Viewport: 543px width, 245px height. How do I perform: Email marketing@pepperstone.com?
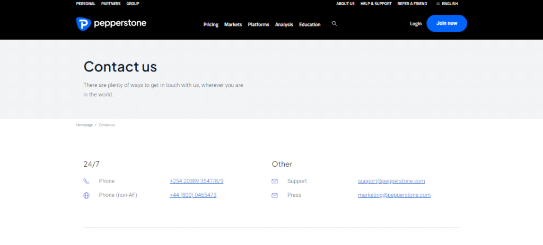pyautogui.click(x=394, y=195)
